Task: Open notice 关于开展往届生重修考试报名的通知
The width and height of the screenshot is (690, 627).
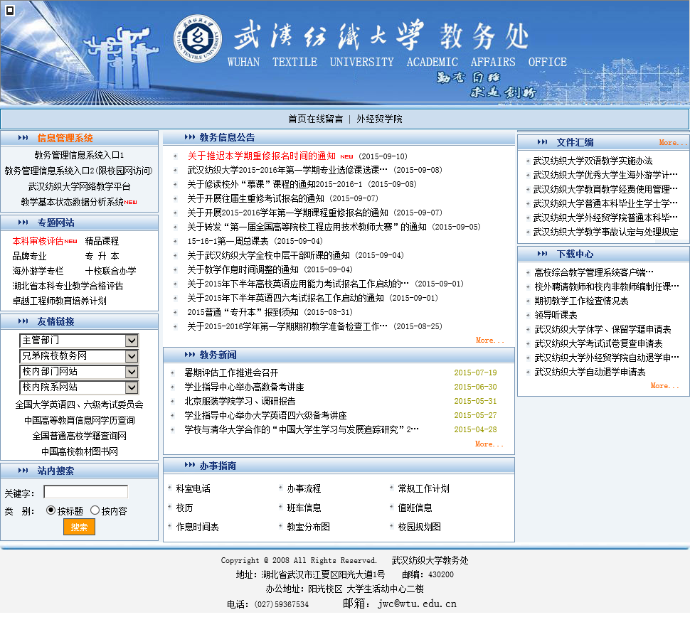Action: (x=255, y=198)
